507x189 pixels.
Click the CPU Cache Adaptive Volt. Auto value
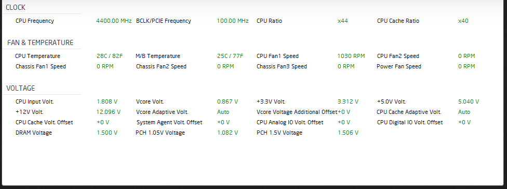coord(464,112)
